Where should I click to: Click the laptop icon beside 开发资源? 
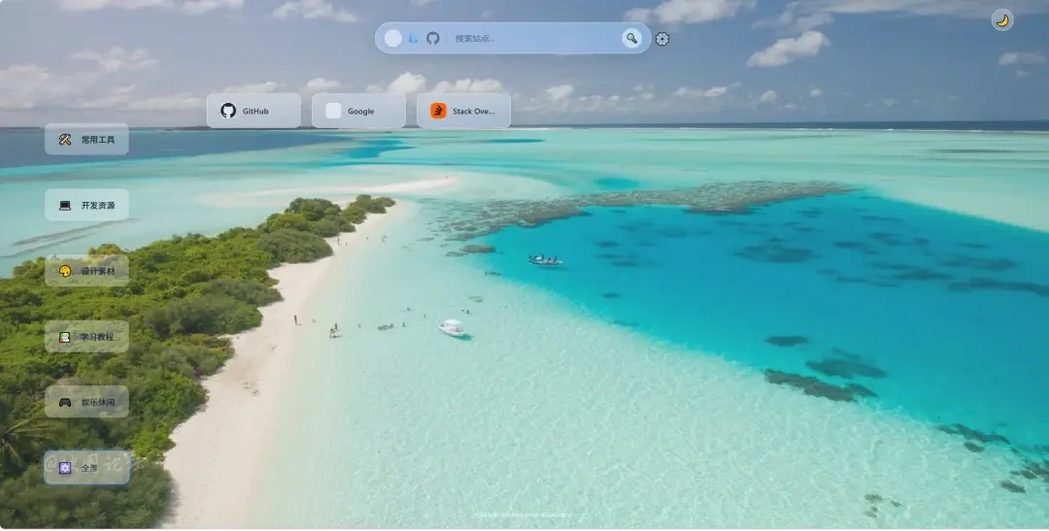click(65, 205)
